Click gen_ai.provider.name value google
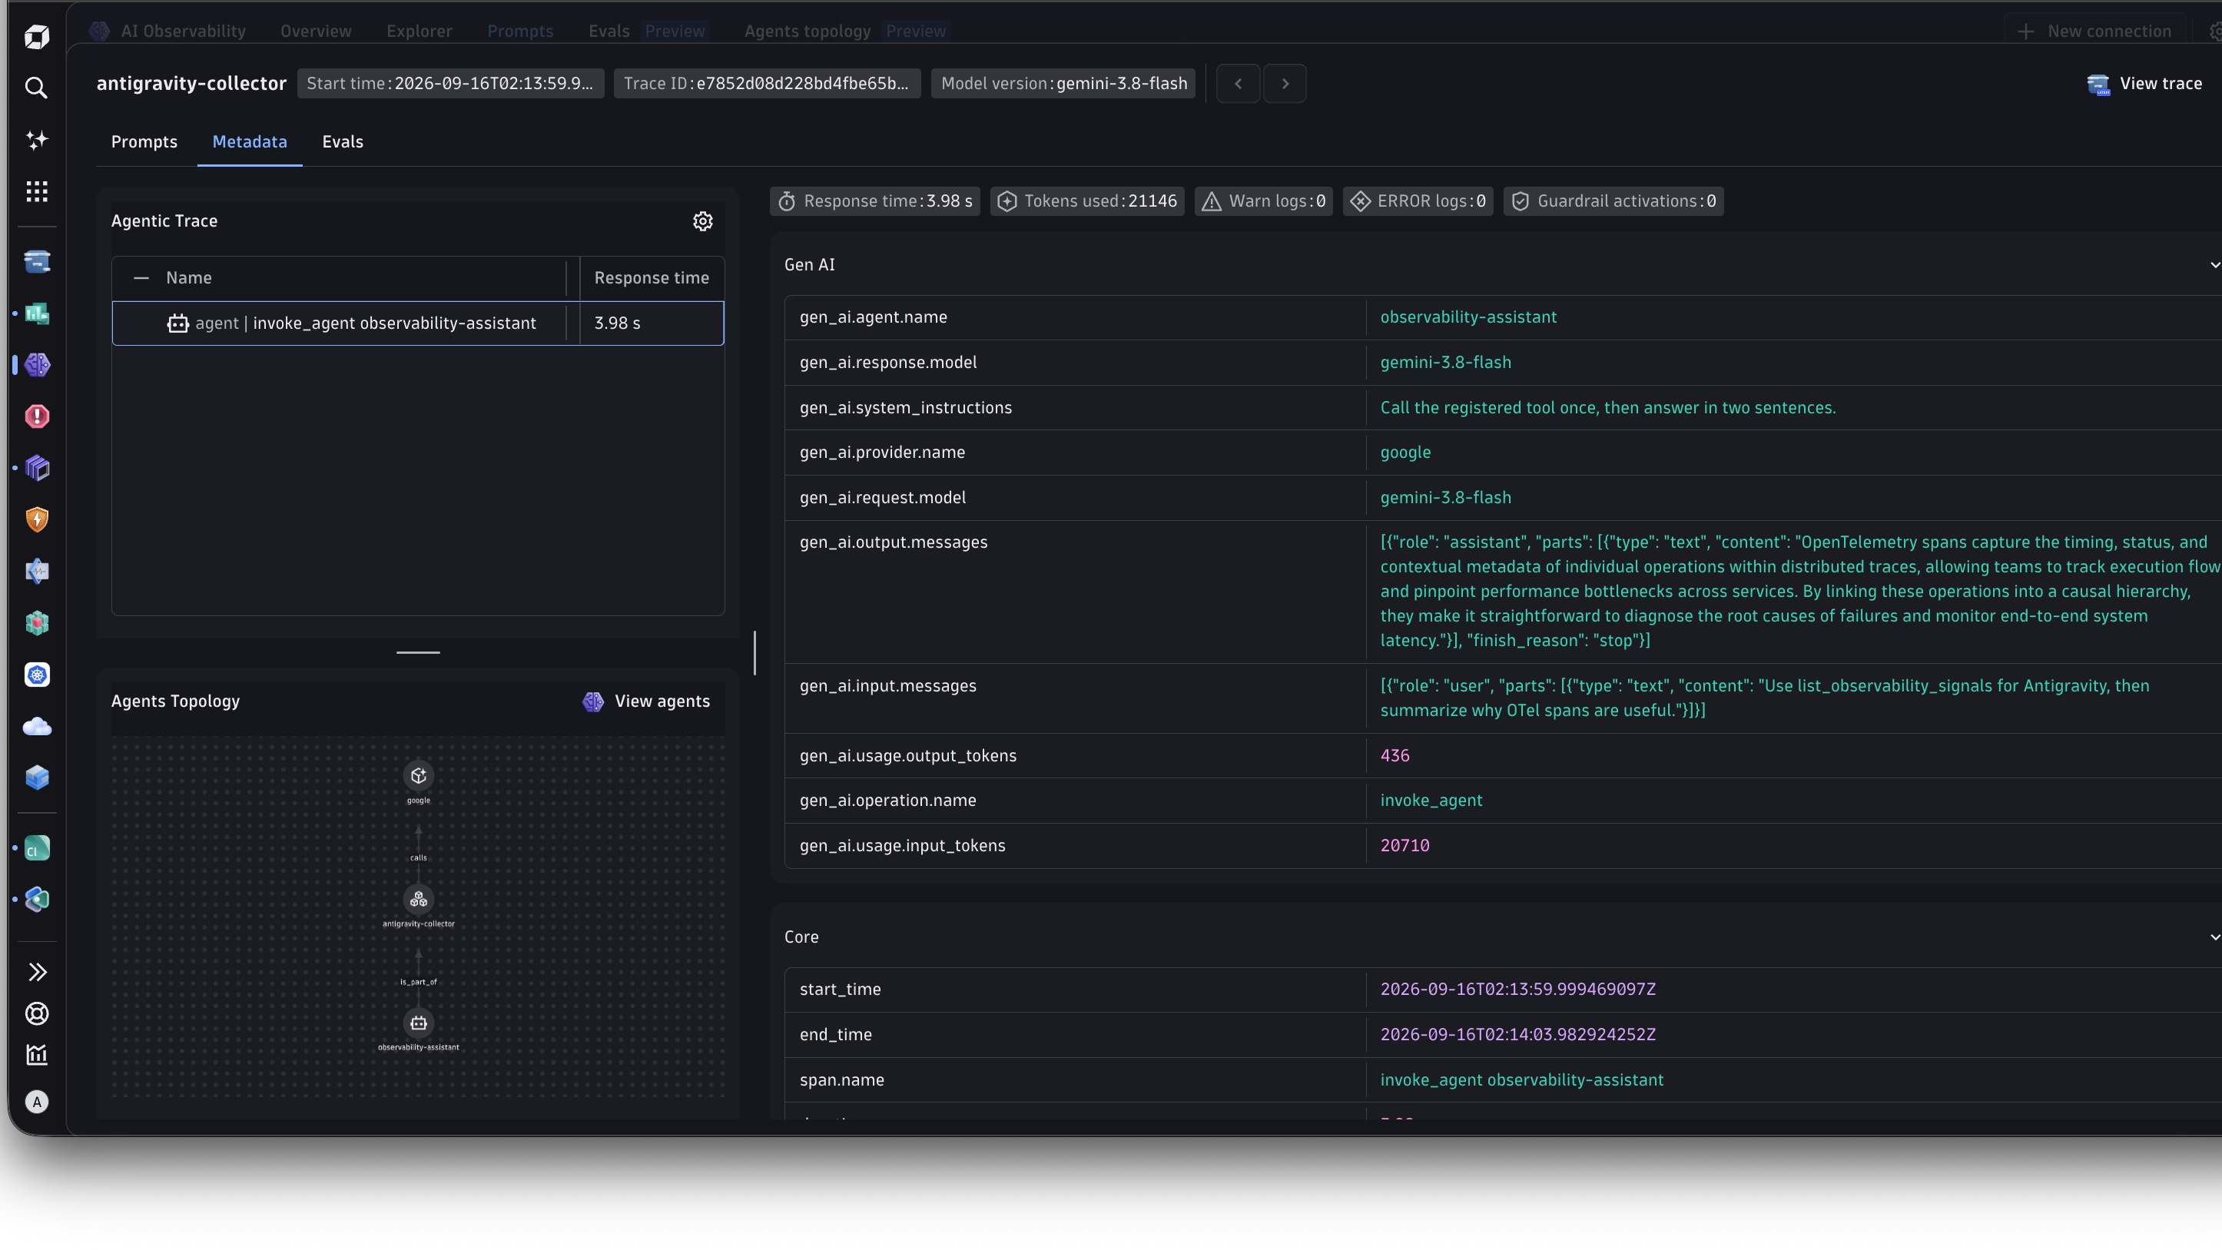The image size is (2222, 1250). 1405,453
